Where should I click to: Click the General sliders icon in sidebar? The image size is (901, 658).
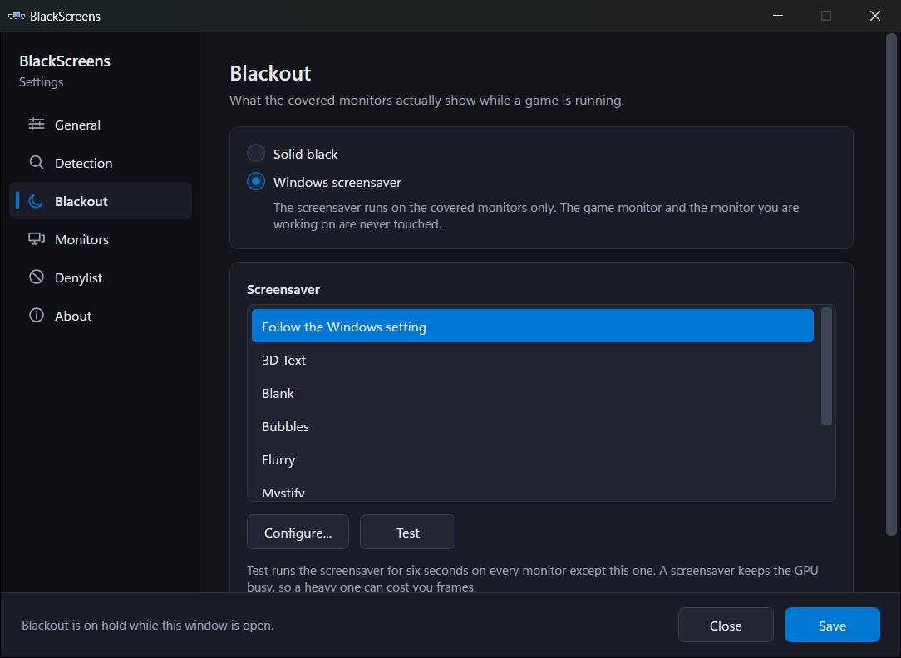(x=37, y=124)
